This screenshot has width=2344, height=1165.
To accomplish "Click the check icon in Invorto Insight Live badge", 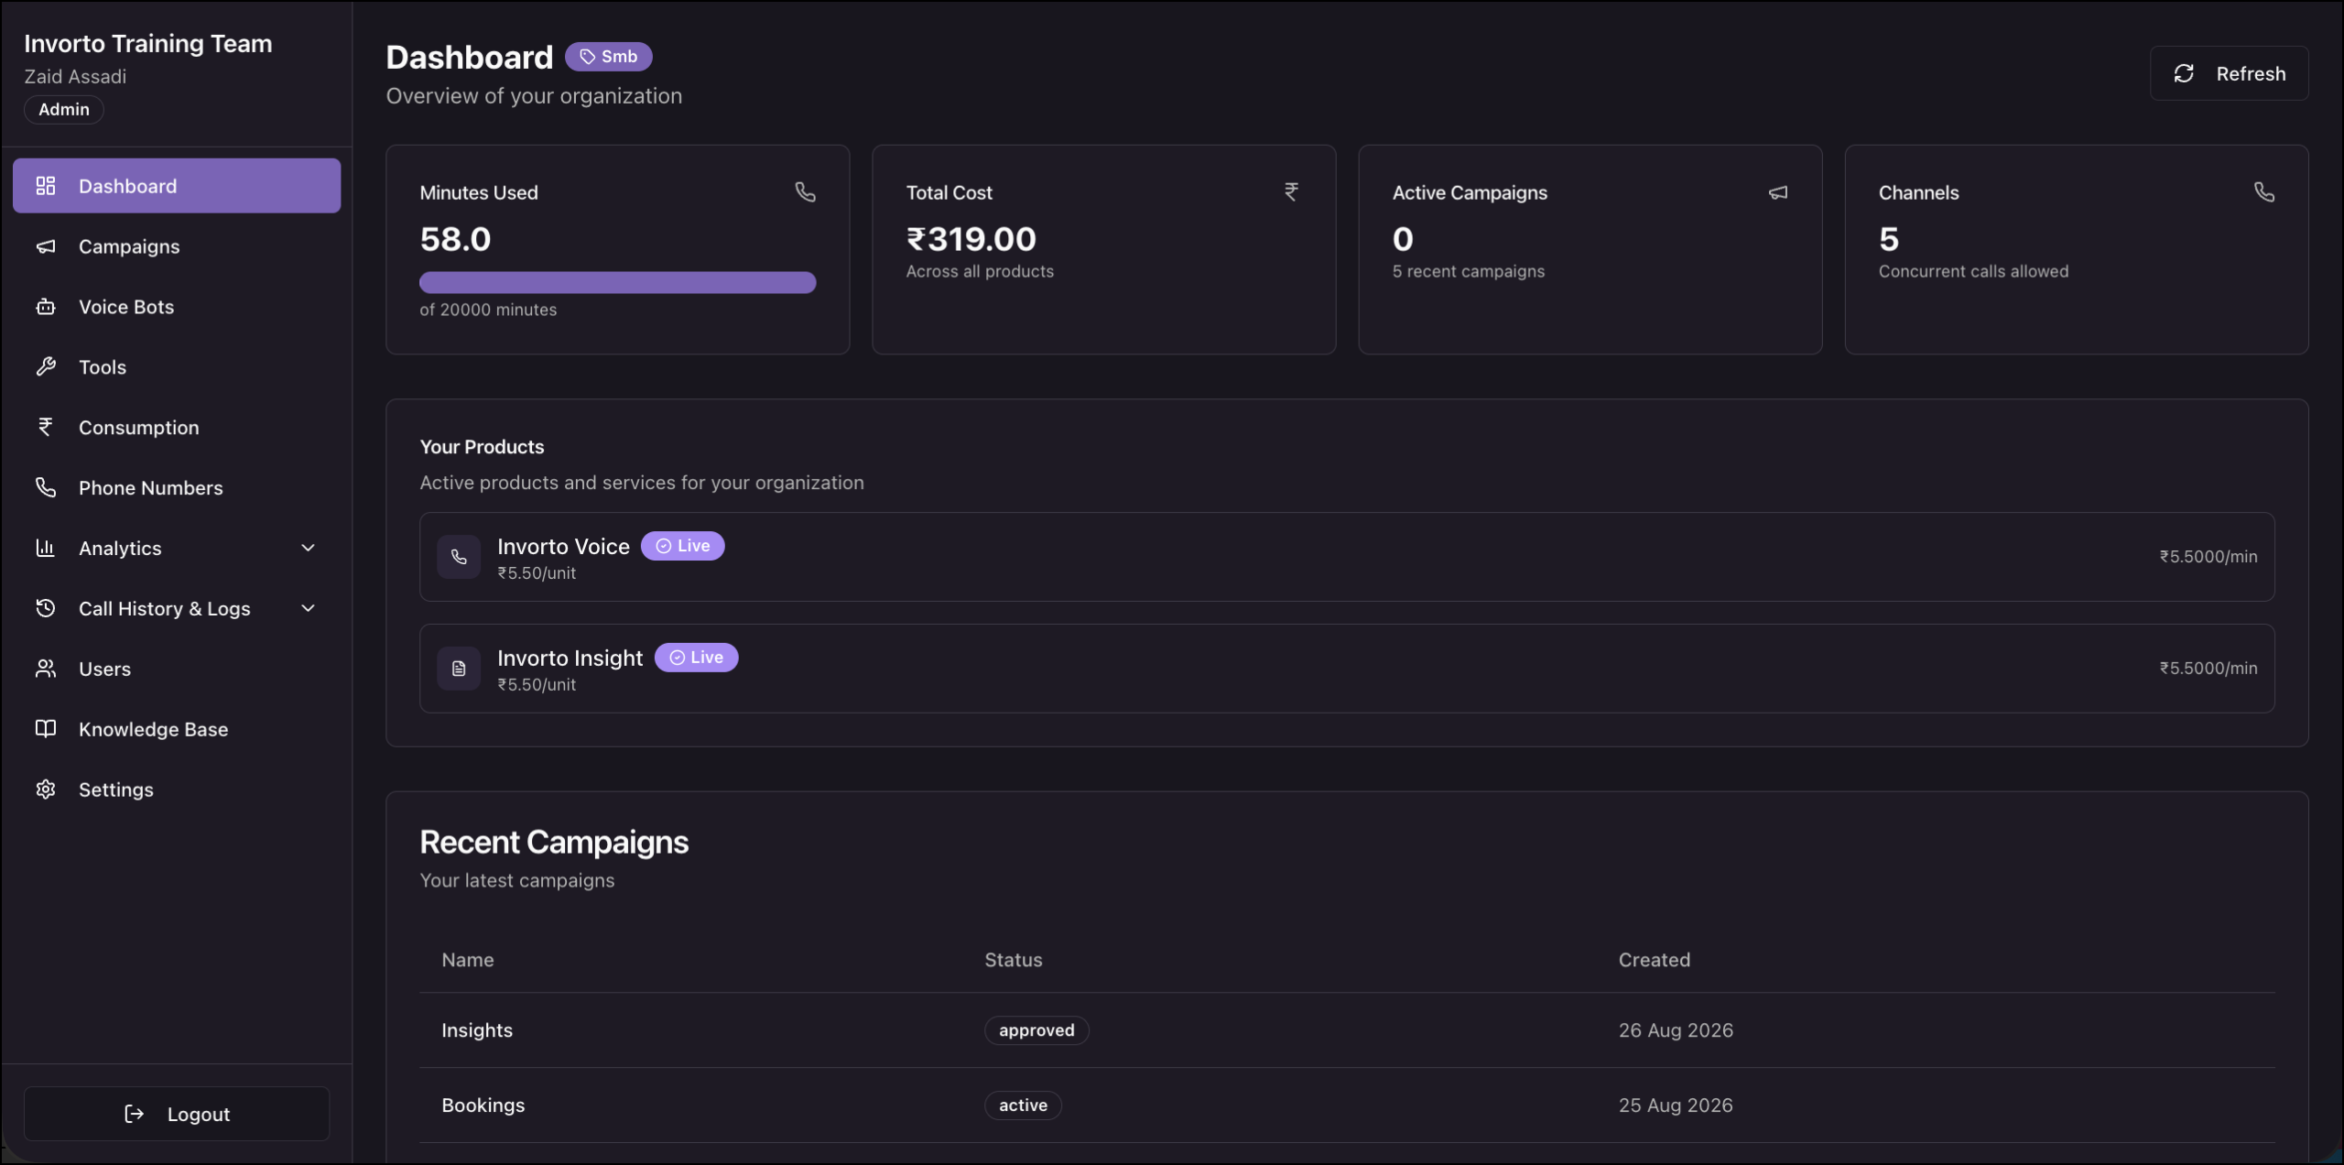I will click(678, 658).
